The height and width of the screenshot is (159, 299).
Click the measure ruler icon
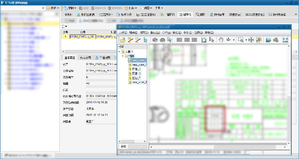coord(285,40)
